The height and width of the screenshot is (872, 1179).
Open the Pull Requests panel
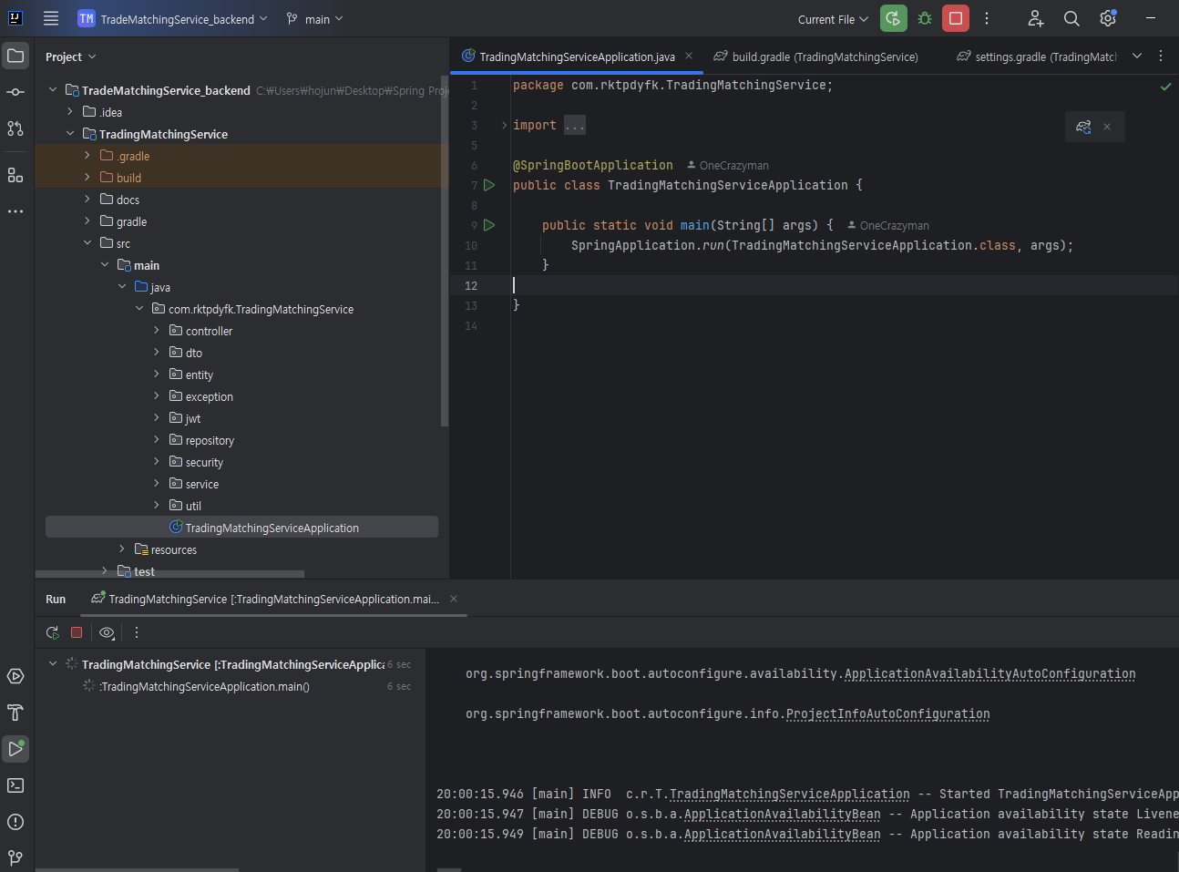coord(15,128)
